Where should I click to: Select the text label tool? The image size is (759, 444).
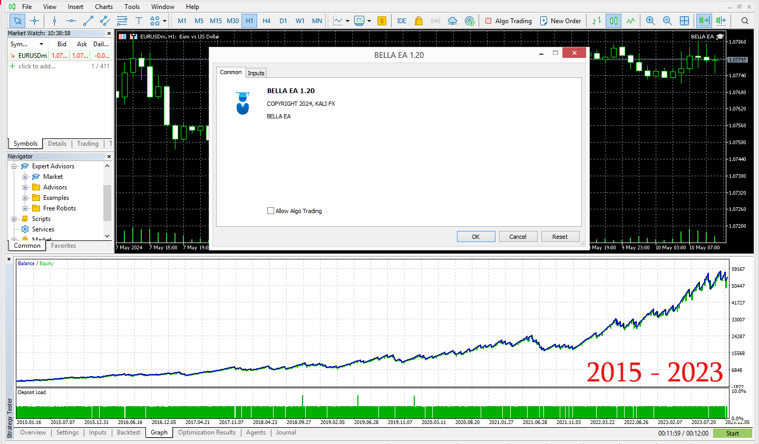click(139, 21)
